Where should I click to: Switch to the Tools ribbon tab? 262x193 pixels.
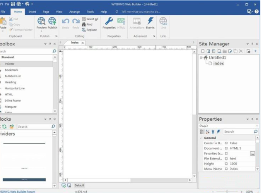pyautogui.click(x=90, y=12)
